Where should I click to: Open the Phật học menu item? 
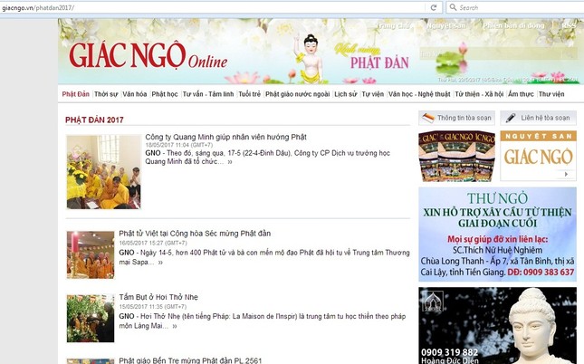[165, 94]
